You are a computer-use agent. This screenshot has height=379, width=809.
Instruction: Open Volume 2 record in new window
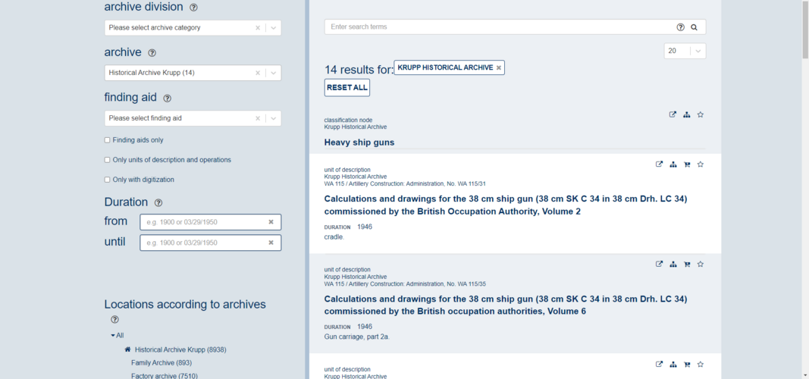pos(659,164)
